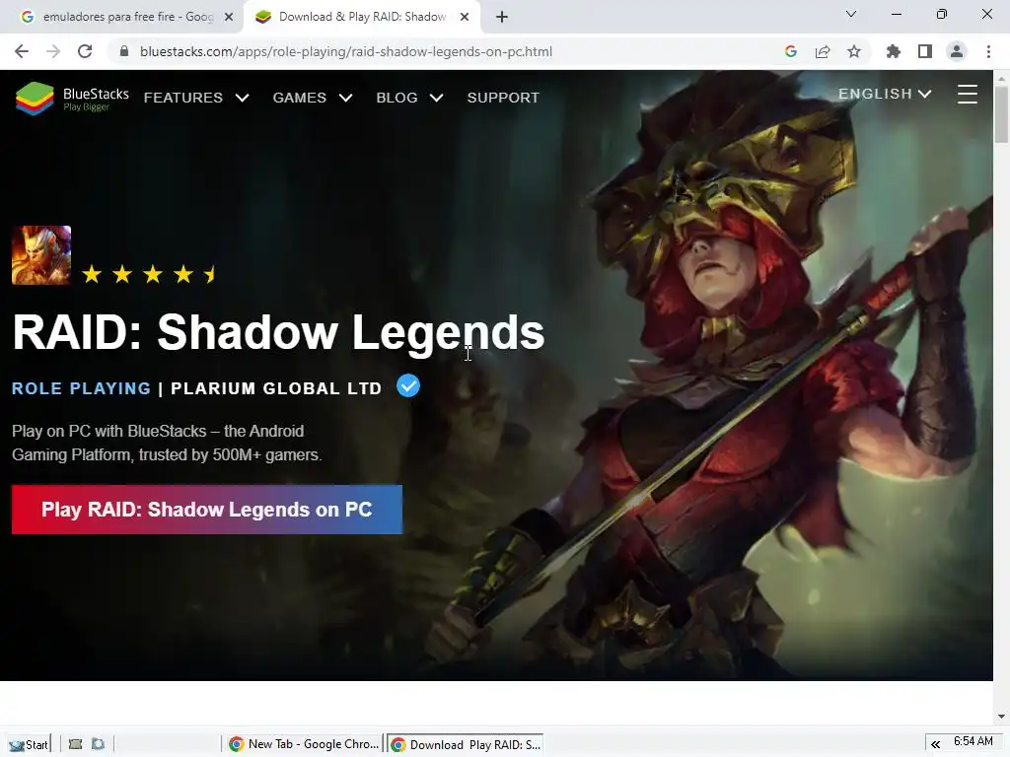
Task: Open the tab search chevron
Action: pyautogui.click(x=851, y=14)
